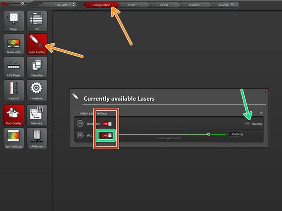Open the Stage configuration panel

tap(14, 21)
